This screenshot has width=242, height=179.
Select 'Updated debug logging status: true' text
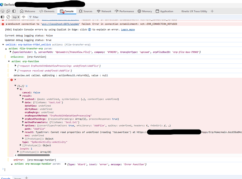coord(28,40)
